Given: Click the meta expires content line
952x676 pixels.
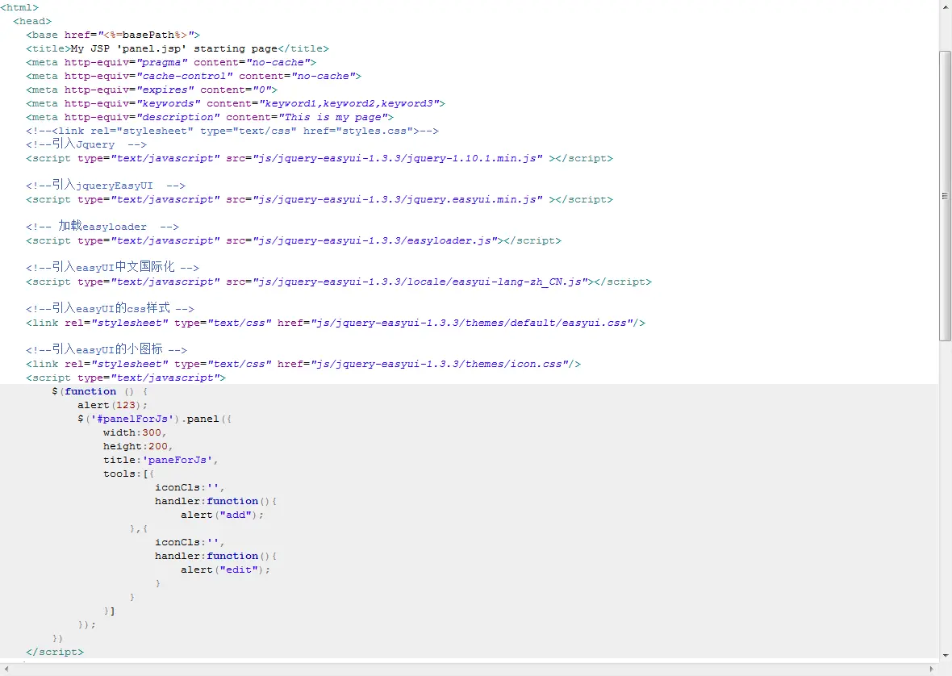Looking at the screenshot, I should tap(152, 90).
